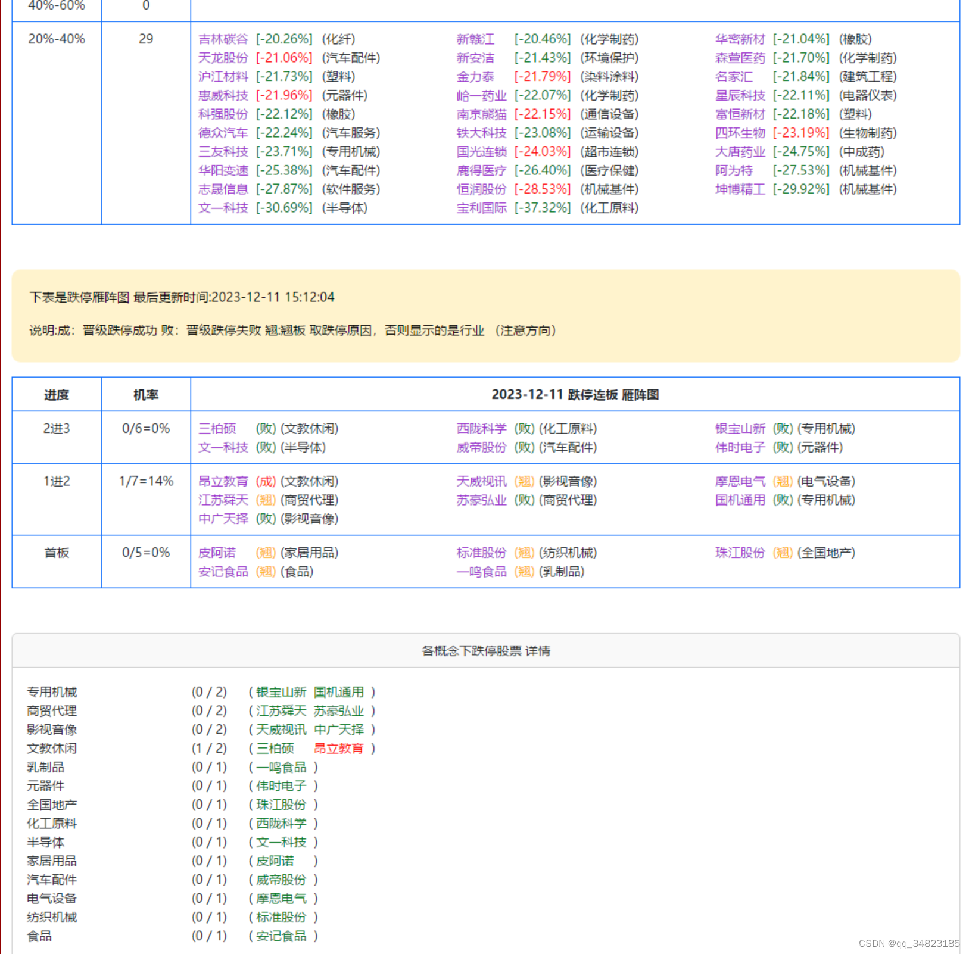The height and width of the screenshot is (954, 969).
Task: Click the 机率 column header
Action: [146, 395]
